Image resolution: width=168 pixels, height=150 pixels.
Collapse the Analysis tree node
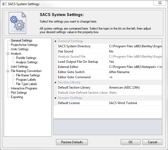coord(8,54)
